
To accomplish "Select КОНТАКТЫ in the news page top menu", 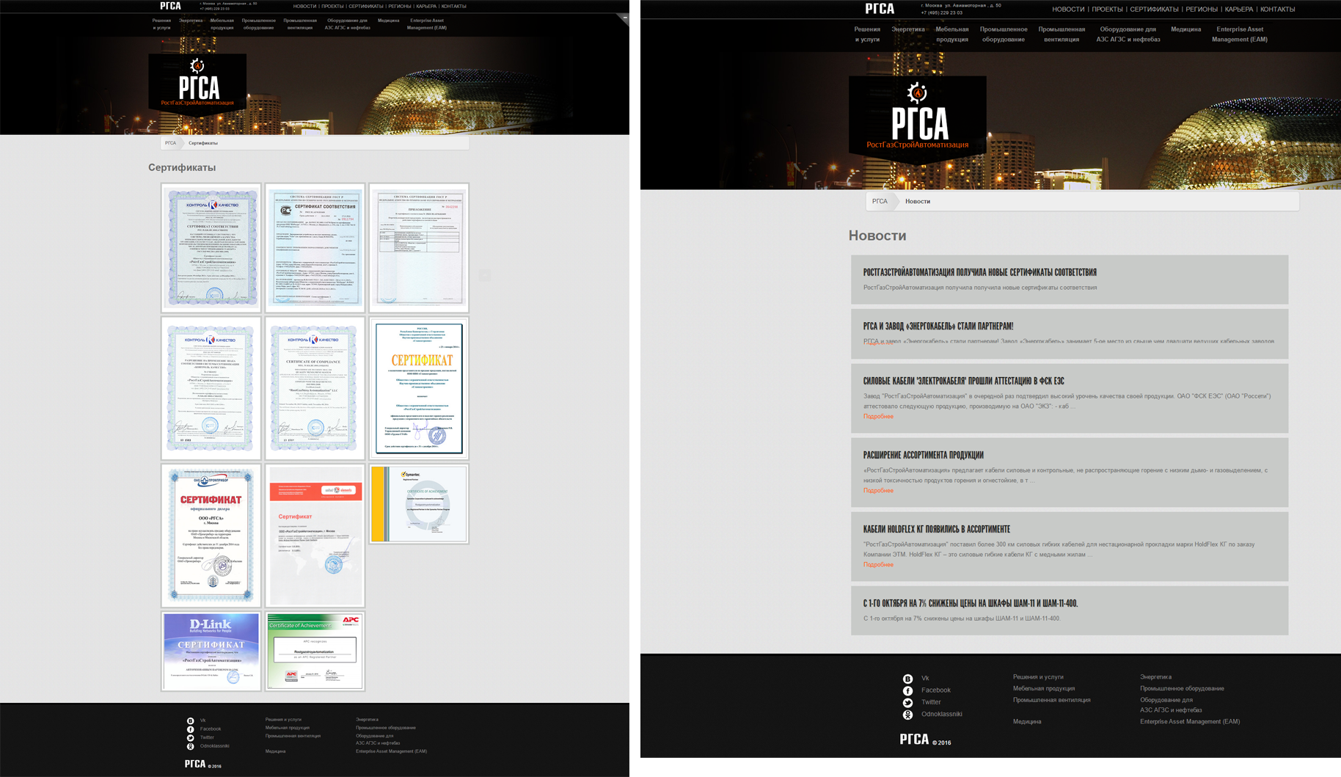I will (x=1277, y=10).
